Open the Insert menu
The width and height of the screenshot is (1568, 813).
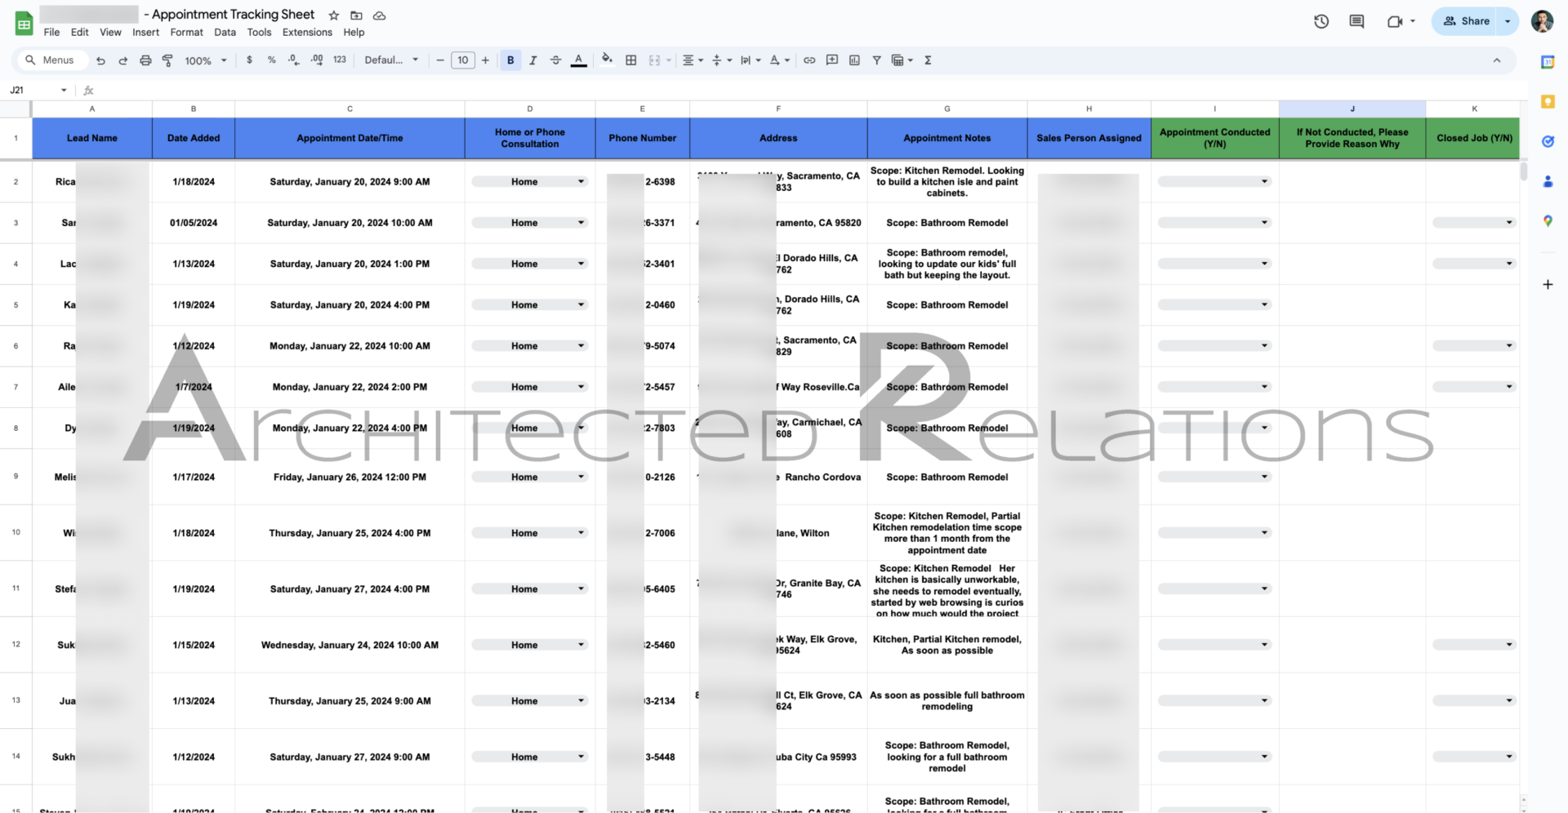click(145, 33)
